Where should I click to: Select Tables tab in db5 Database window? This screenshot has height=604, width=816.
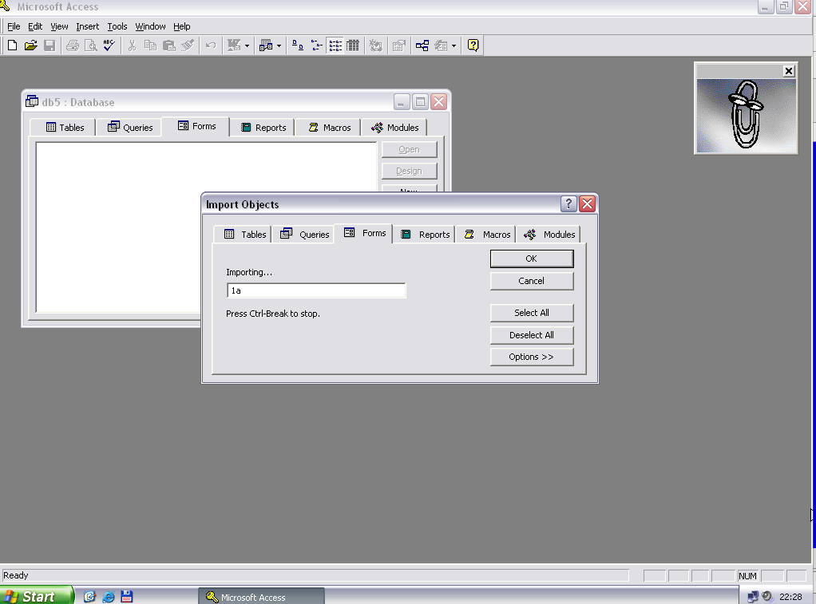coord(64,128)
